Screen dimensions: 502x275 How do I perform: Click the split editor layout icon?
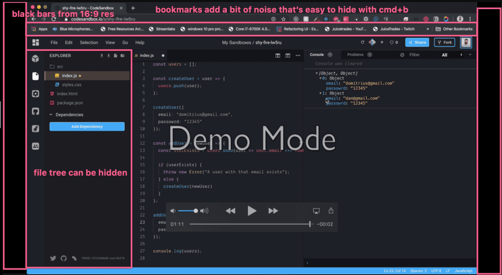click(278, 56)
